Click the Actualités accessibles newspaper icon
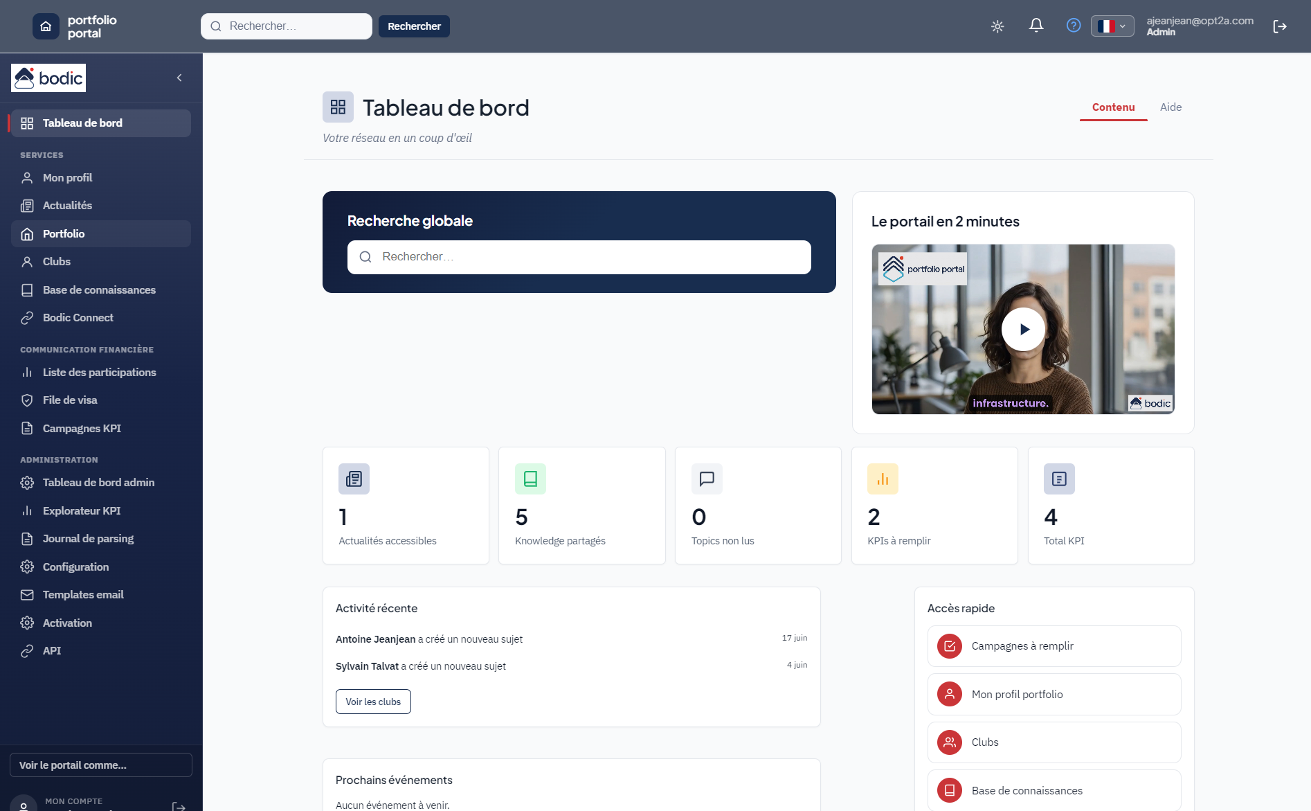The image size is (1311, 811). point(354,479)
